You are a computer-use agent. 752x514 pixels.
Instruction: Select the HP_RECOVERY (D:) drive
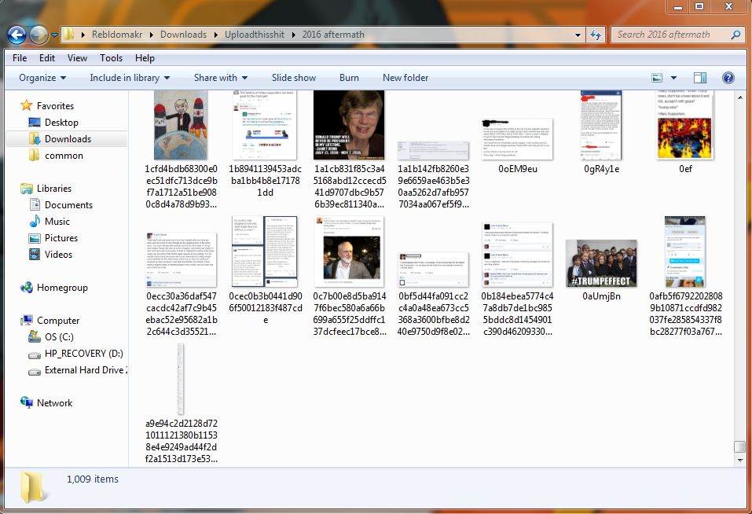coord(83,354)
